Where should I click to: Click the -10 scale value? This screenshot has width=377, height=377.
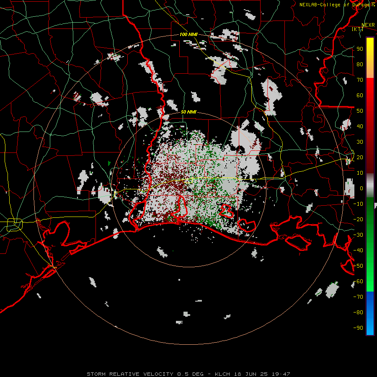[x=358, y=204]
